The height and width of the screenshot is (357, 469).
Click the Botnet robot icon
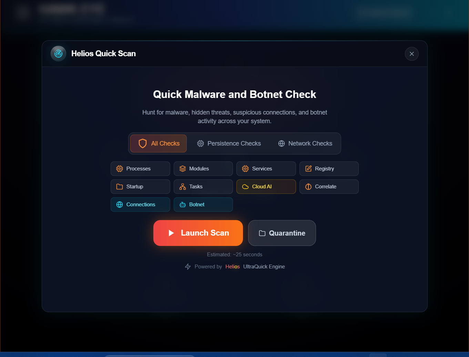[183, 205]
